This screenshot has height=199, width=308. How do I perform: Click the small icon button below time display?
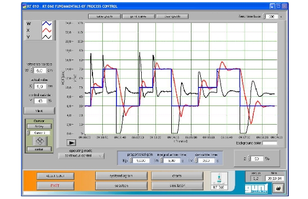point(278,189)
